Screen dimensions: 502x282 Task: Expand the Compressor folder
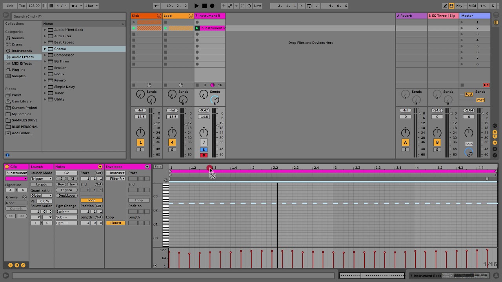pyautogui.click(x=45, y=55)
